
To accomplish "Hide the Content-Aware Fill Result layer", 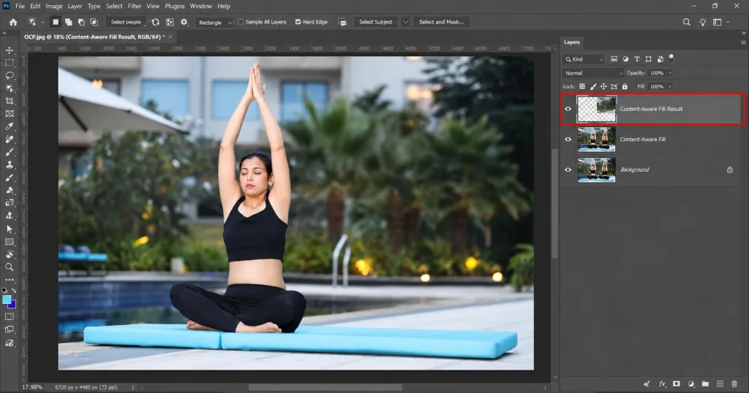I will click(568, 109).
